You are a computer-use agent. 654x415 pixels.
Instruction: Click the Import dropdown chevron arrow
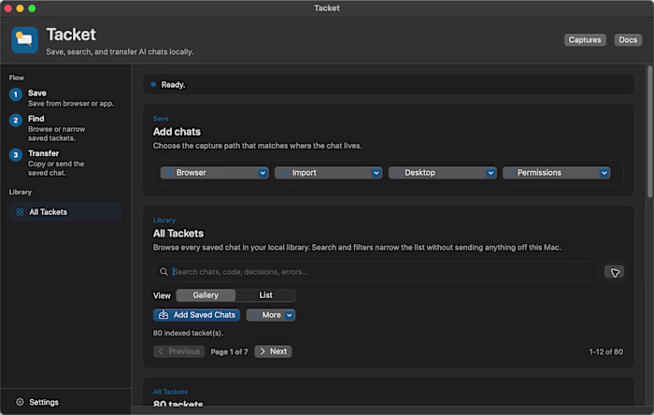click(x=377, y=173)
